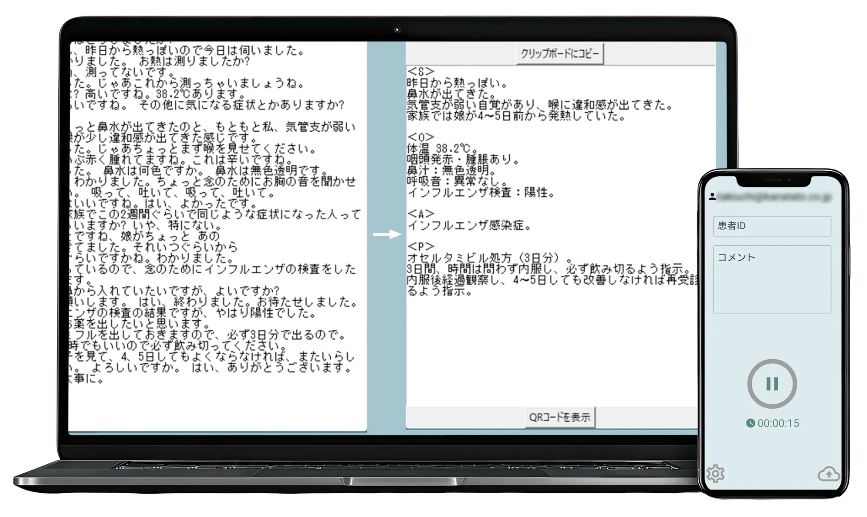The image size is (867, 517).
Task: Click the white arrow between the panes
Action: (387, 234)
